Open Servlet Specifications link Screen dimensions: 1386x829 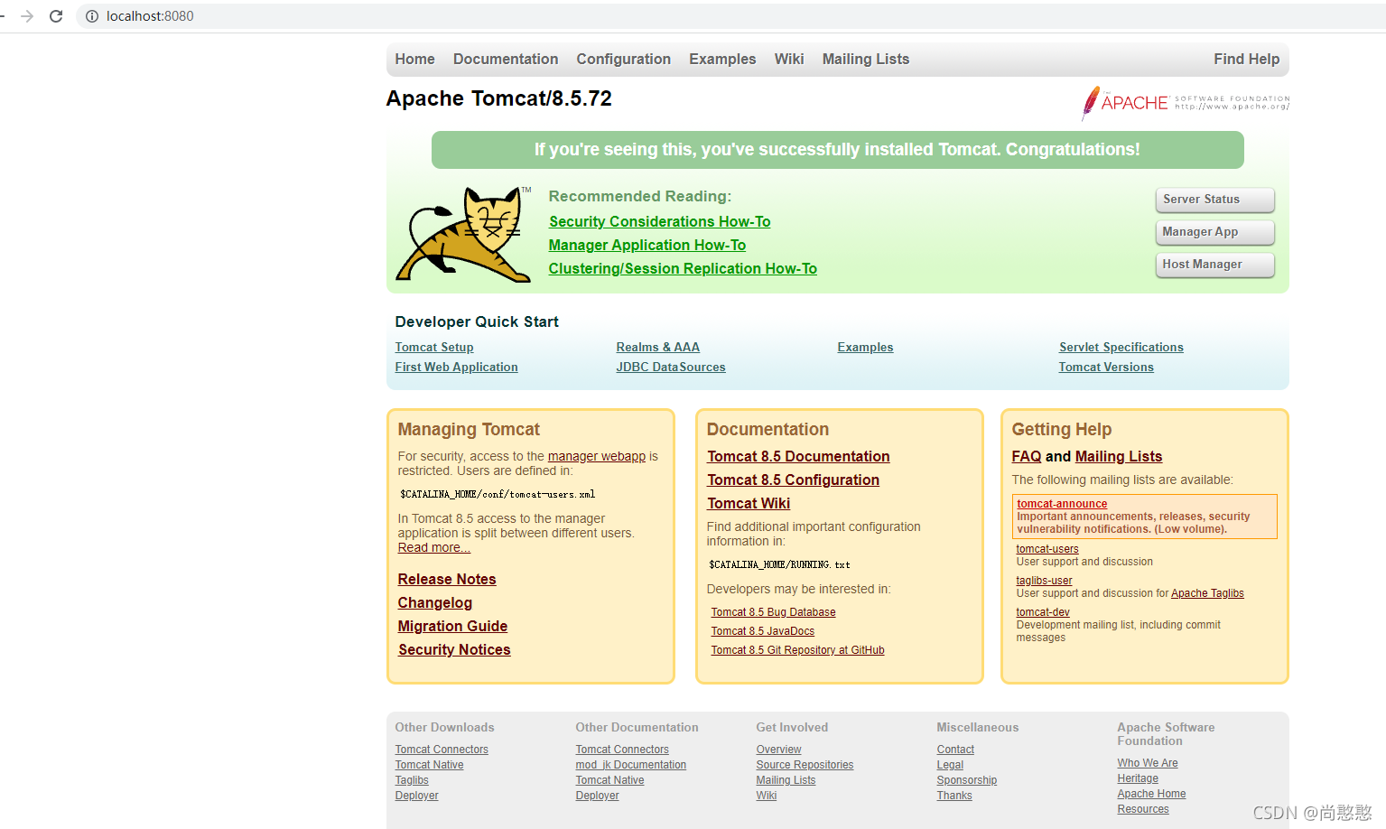pyautogui.click(x=1121, y=347)
